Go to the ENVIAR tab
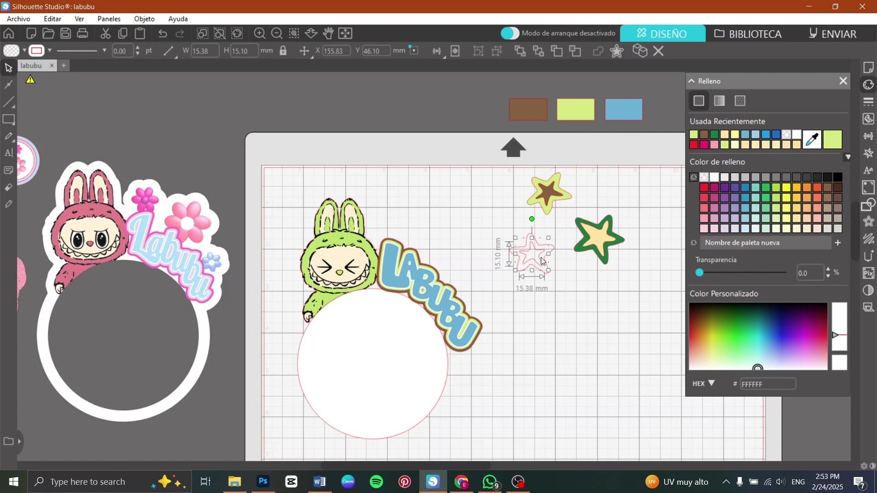 tap(833, 33)
